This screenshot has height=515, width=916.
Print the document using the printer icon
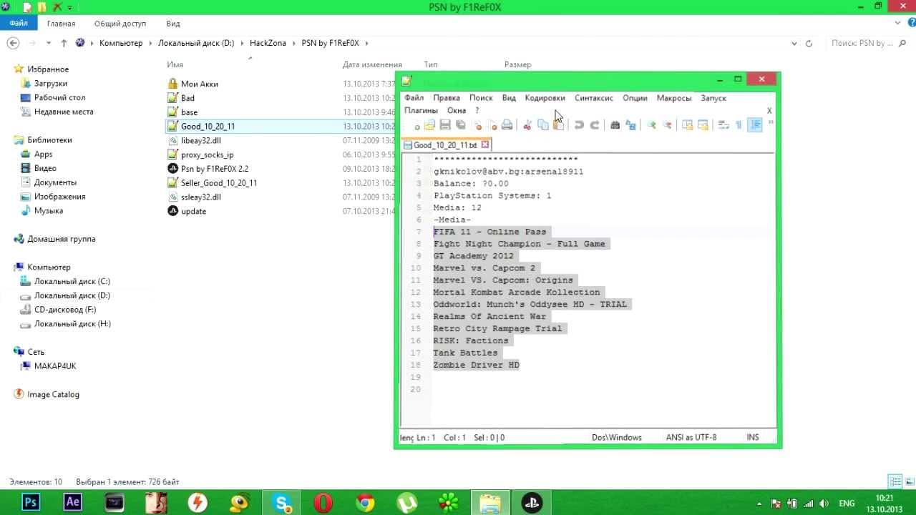pyautogui.click(x=507, y=125)
